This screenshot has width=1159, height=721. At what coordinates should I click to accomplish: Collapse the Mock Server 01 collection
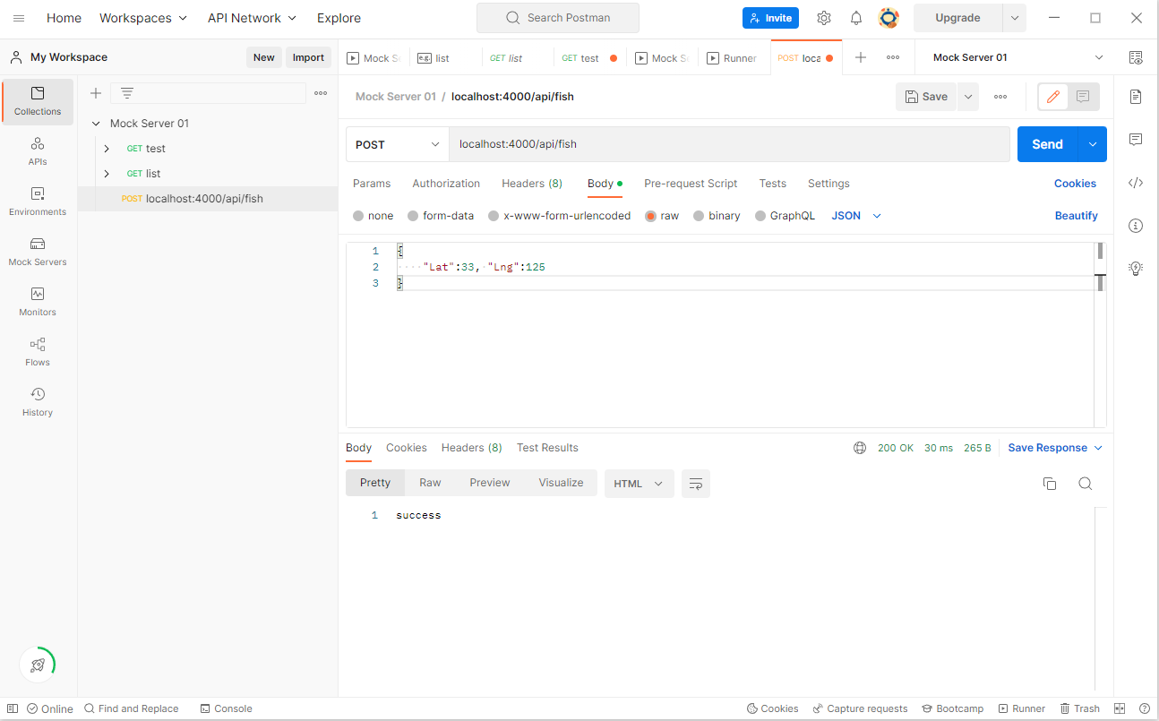coord(96,124)
